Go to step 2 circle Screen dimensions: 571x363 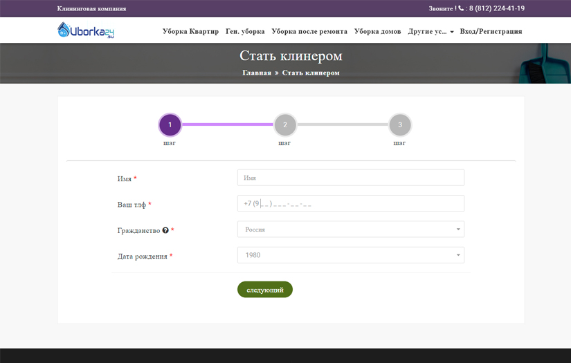coord(284,125)
